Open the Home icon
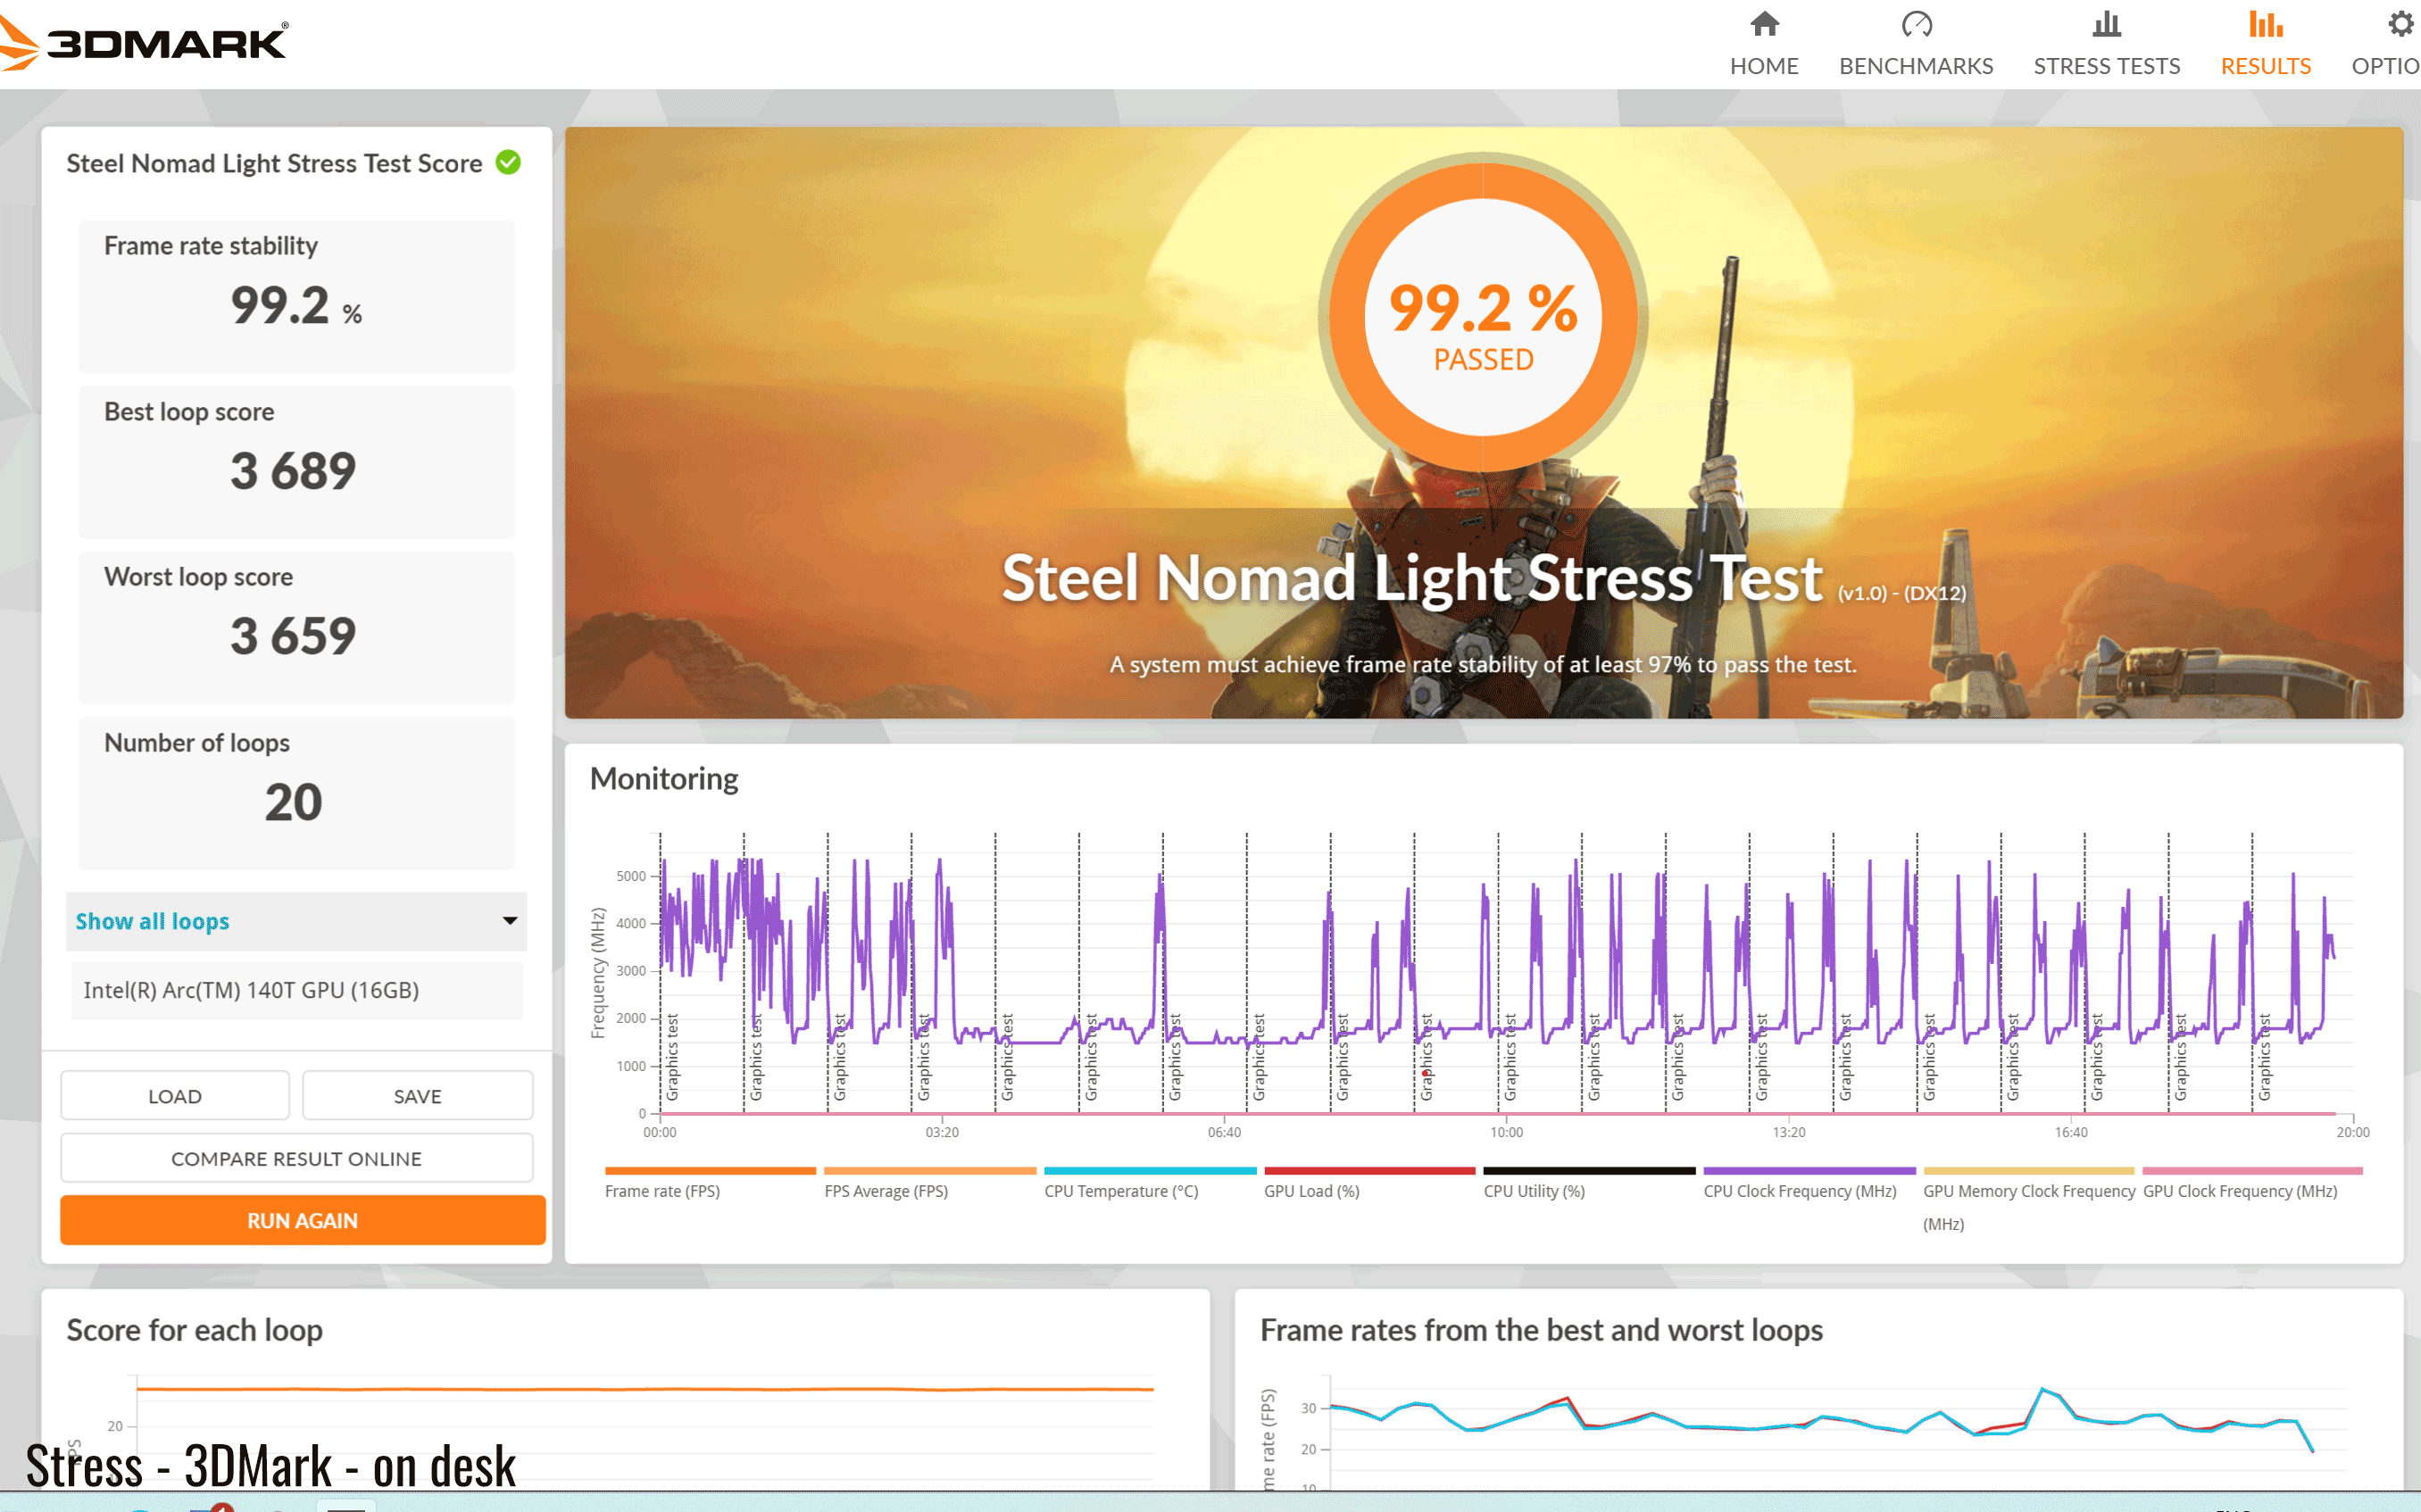The width and height of the screenshot is (2421, 1512). click(1764, 24)
